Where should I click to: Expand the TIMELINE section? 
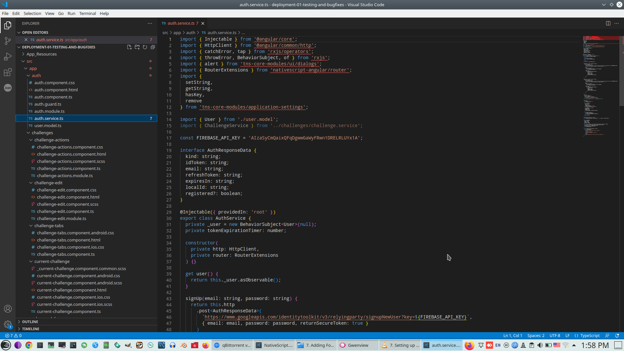[31, 329]
